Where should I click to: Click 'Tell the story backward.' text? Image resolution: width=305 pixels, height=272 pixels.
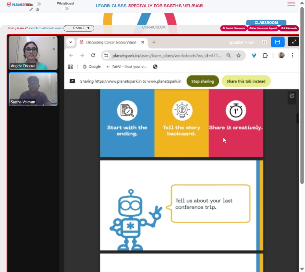[181, 130]
